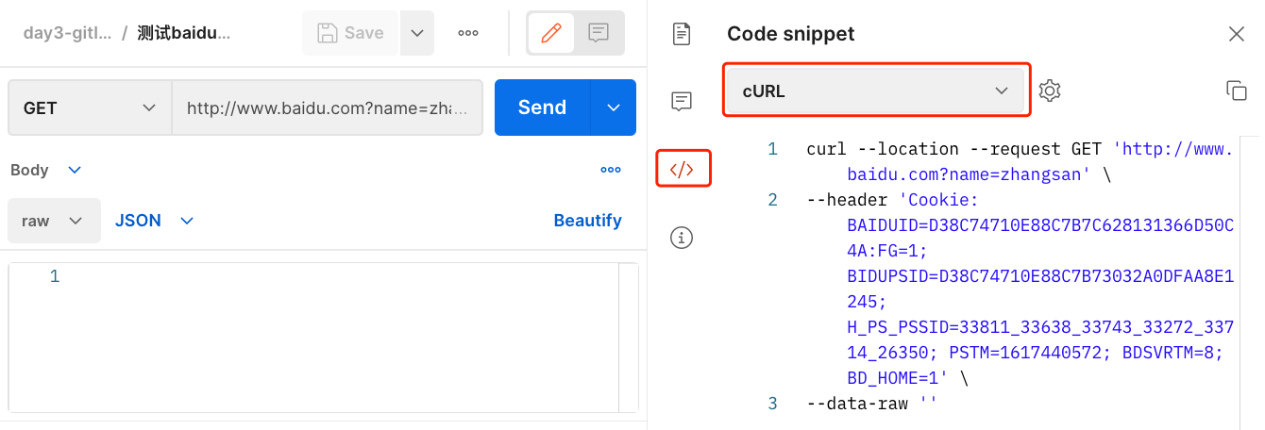
Task: Open the Comments icon in right sidebar
Action: click(682, 101)
